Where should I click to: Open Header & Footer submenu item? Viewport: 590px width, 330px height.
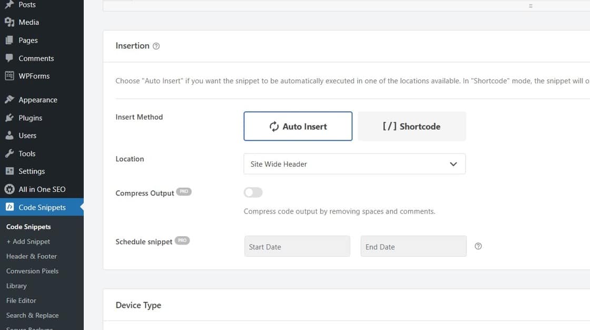32,256
